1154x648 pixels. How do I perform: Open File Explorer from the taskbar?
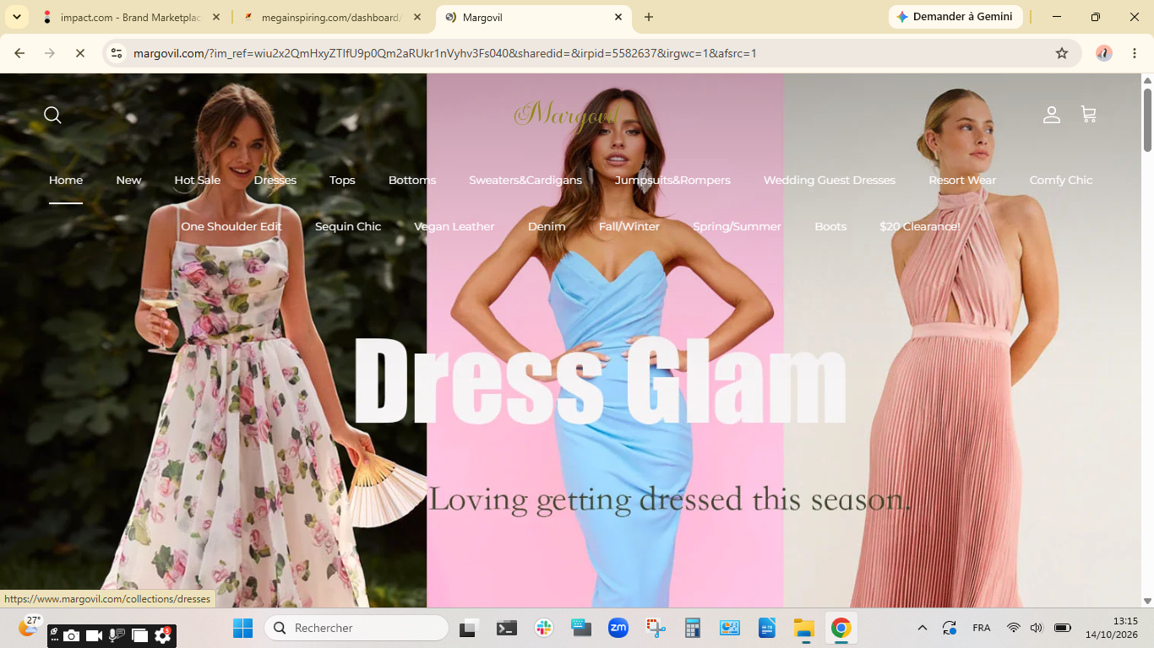pyautogui.click(x=803, y=628)
